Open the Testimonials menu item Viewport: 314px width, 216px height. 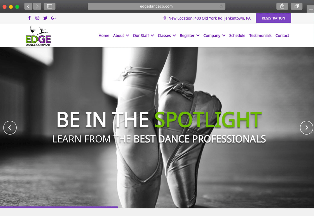click(x=260, y=35)
